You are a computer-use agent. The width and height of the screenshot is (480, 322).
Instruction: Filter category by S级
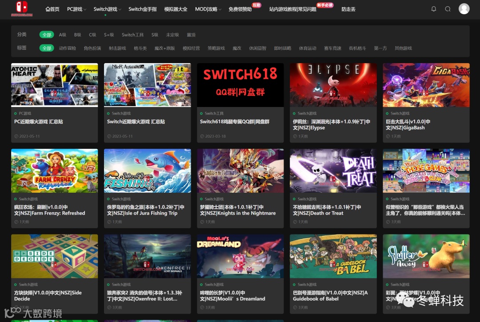tap(155, 35)
